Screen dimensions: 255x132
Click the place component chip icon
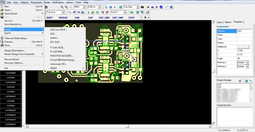click(x=120, y=7)
